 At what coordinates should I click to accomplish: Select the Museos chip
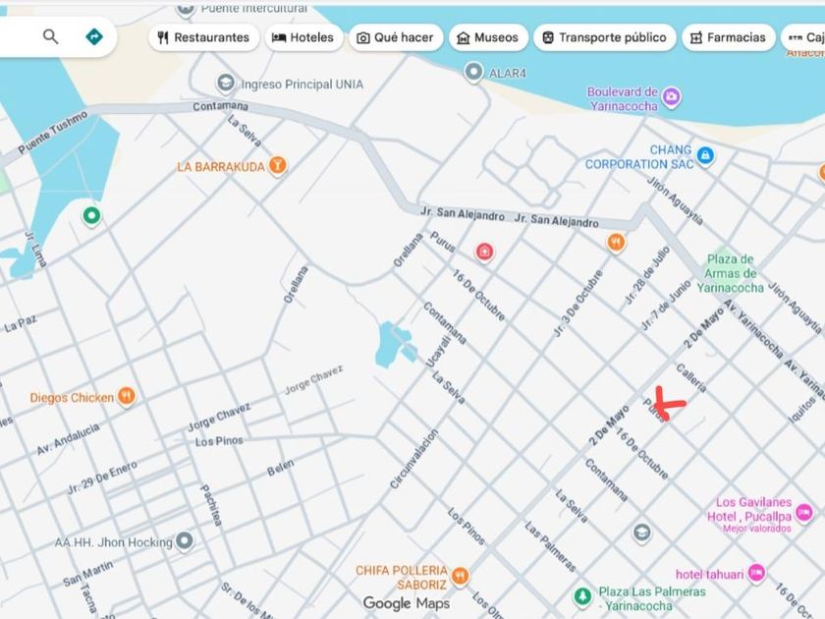tap(488, 37)
